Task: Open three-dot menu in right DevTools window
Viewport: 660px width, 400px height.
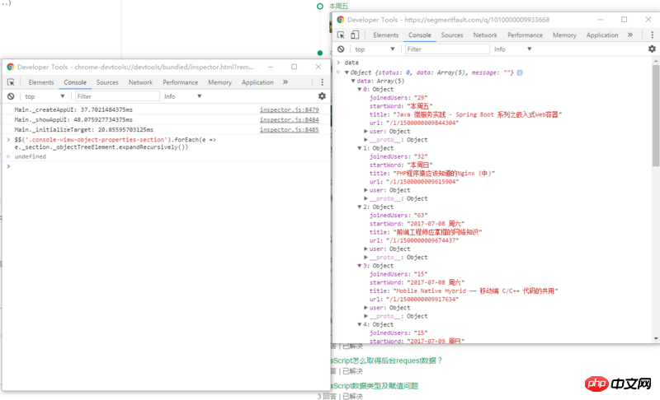Action: tap(652, 35)
